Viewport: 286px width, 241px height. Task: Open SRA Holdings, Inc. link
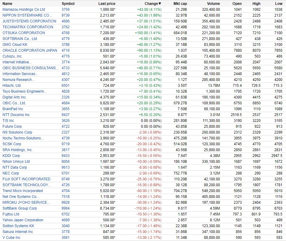[18, 150]
